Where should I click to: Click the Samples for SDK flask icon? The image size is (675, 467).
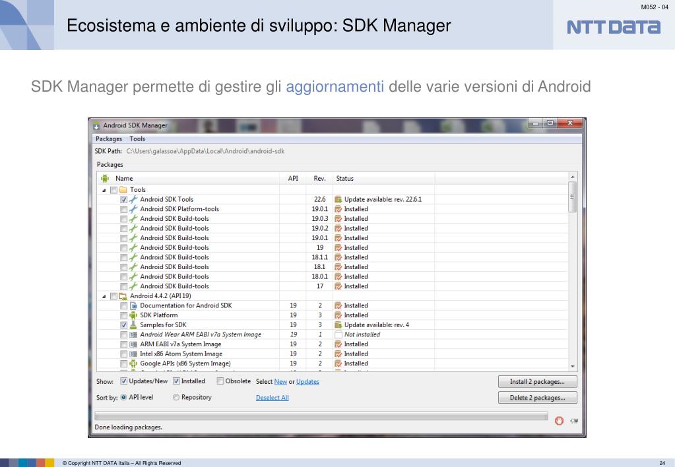click(133, 325)
